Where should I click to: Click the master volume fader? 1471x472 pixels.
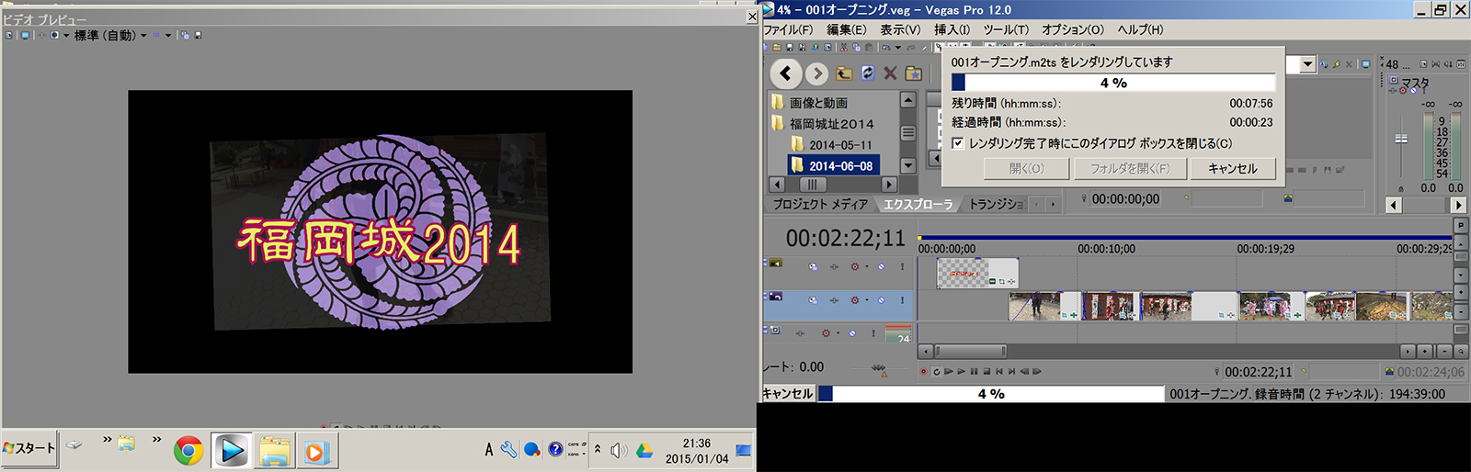click(x=1400, y=140)
